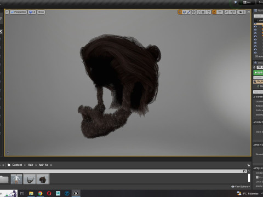Open the rotation snap 10° dropdown
Viewport: 263px width, 197px height.
coord(220,12)
